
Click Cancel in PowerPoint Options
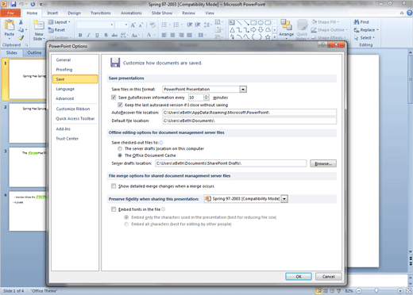[x=329, y=277]
